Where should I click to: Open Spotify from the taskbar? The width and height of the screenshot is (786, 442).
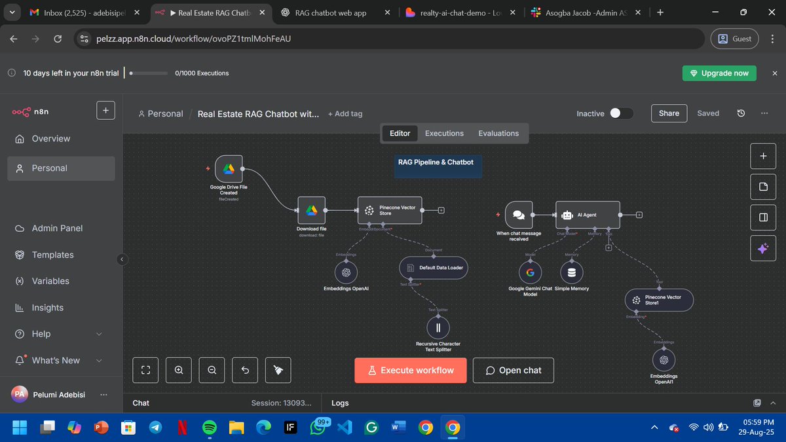coord(209,428)
